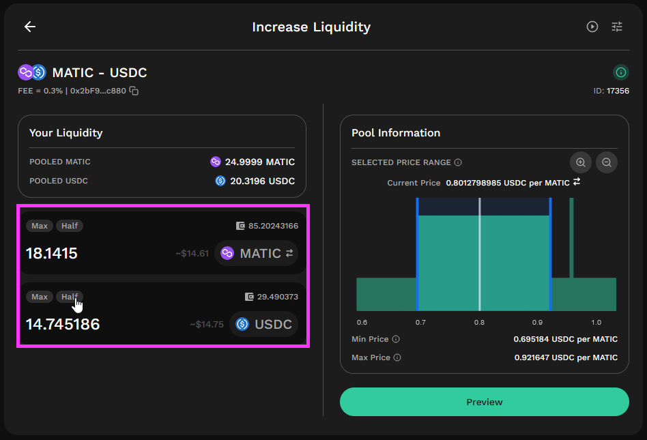Click the white current price line in chart
The width and height of the screenshot is (647, 440).
tap(480, 254)
